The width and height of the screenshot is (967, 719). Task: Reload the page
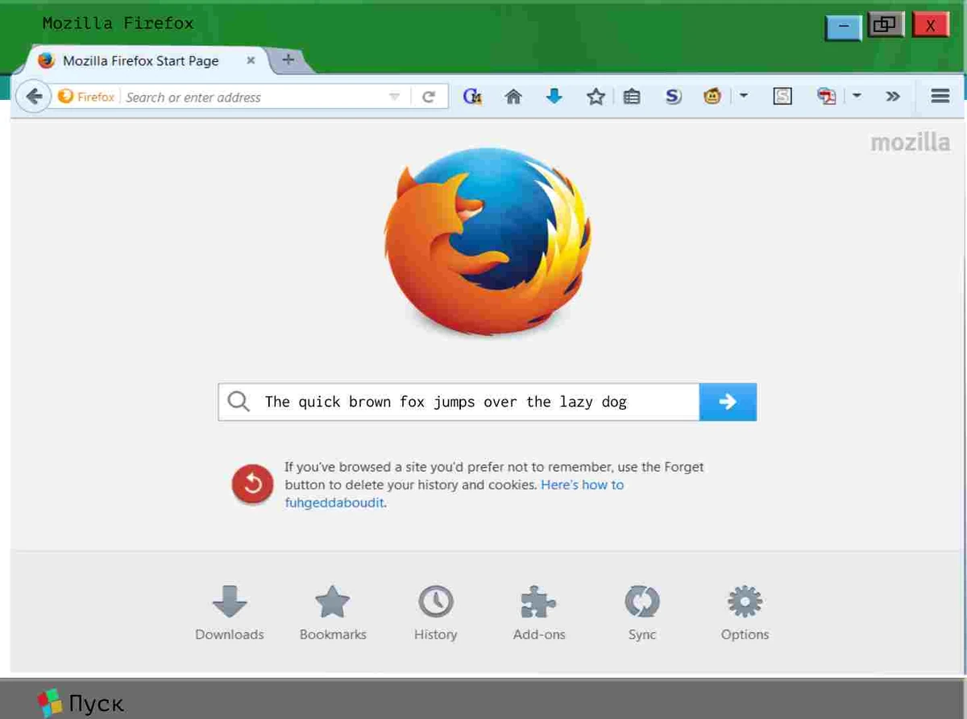click(429, 96)
